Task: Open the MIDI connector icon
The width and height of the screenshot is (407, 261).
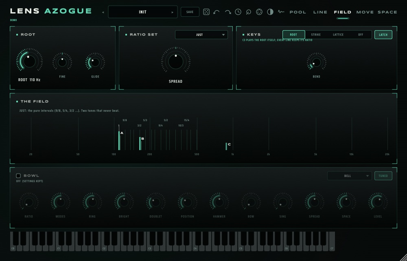Action: point(259,12)
